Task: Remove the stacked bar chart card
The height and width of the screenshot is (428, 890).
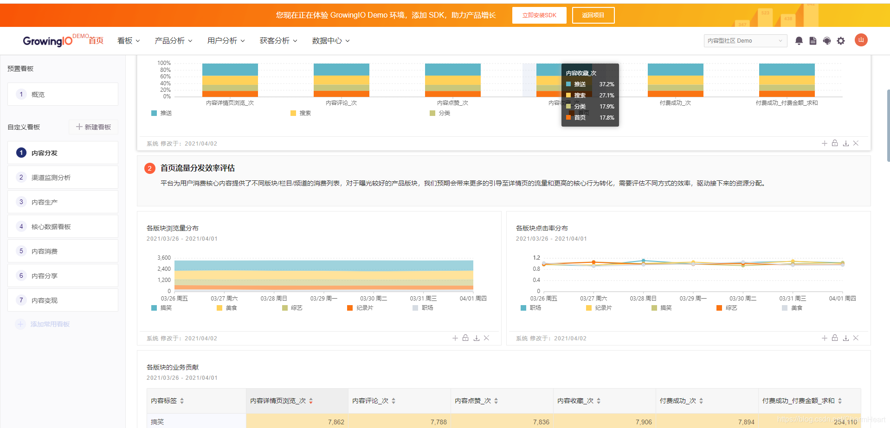Action: (x=856, y=143)
